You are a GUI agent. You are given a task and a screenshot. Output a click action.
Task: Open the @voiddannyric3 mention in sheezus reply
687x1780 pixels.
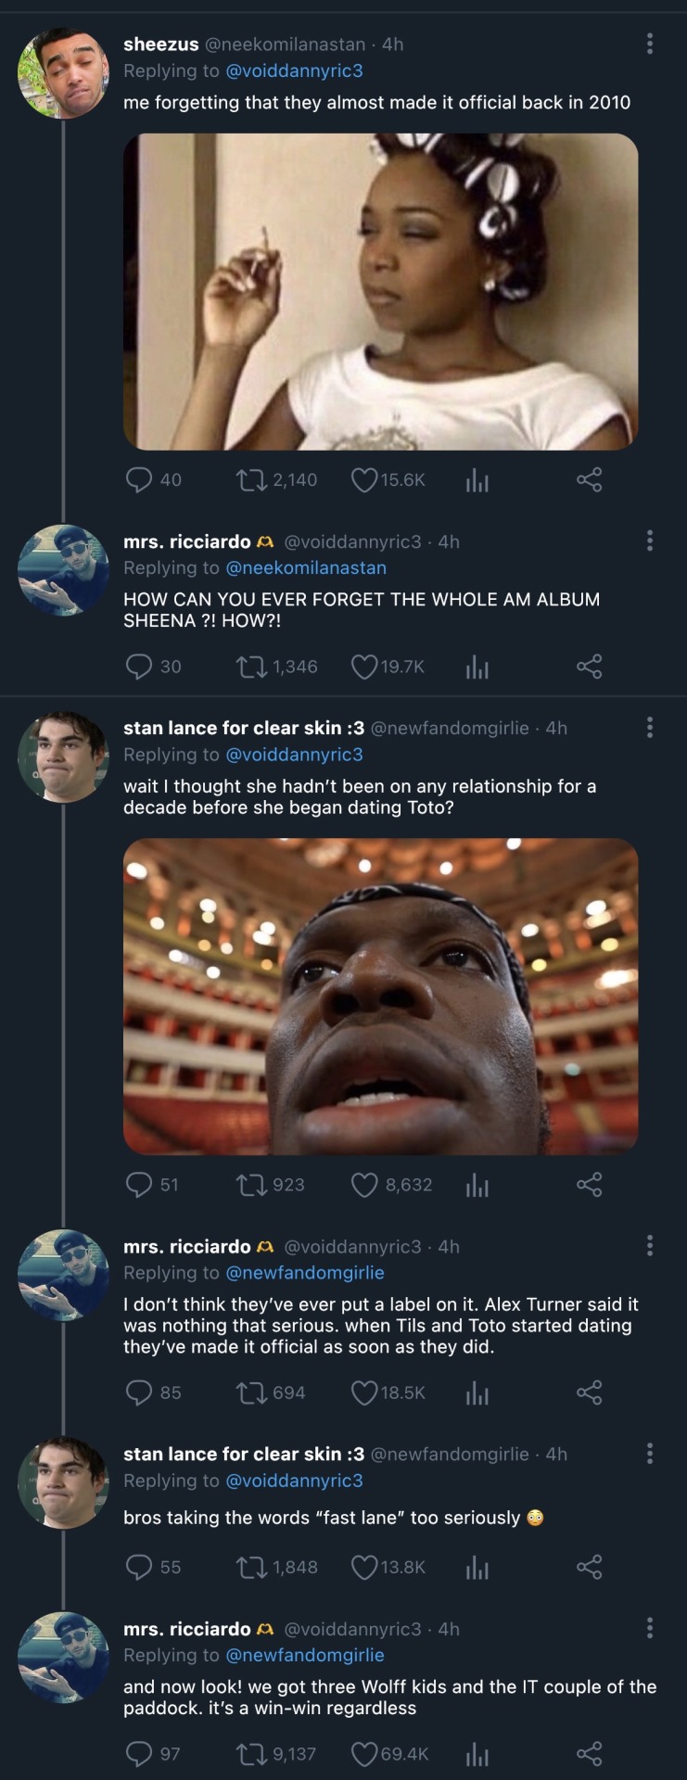pyautogui.click(x=295, y=70)
